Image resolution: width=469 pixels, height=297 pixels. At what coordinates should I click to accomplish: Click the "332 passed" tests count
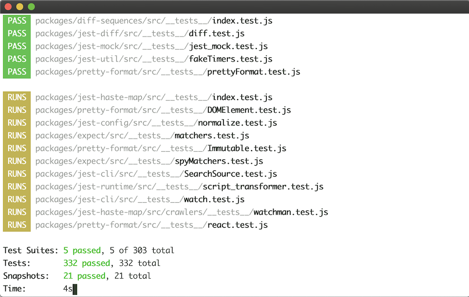(87, 263)
